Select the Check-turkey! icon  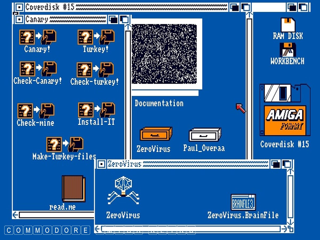[x=95, y=70]
